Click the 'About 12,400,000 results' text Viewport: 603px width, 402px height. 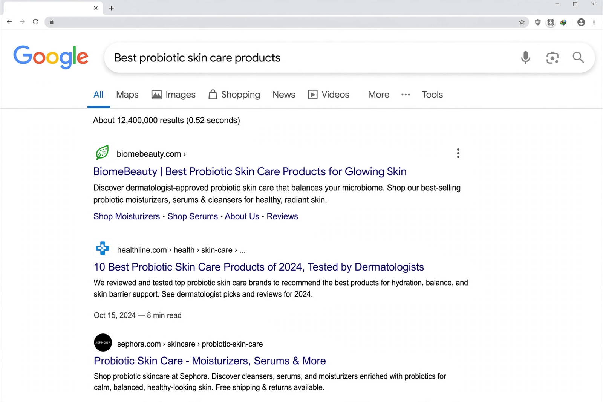pyautogui.click(x=167, y=120)
